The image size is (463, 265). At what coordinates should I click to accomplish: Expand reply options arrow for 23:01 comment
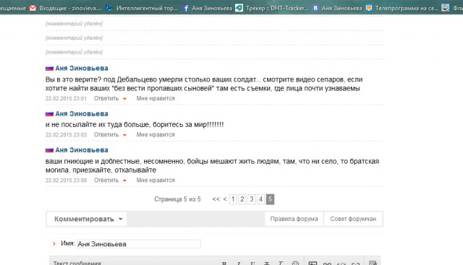tap(124, 99)
